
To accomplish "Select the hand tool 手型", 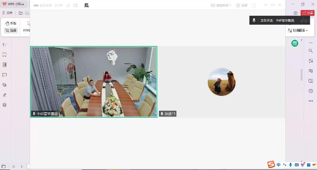I will click(x=11, y=23).
